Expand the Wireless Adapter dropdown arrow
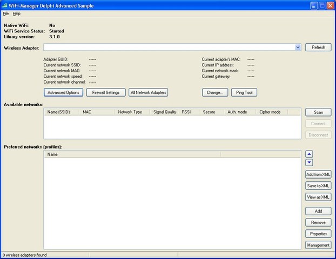 (x=298, y=47)
